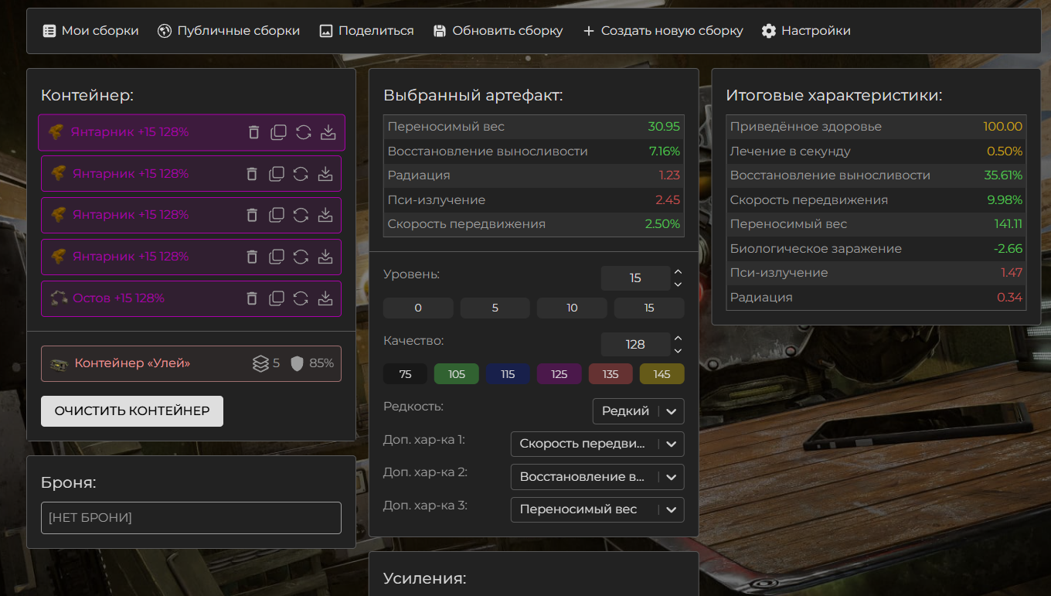Click Скорость передвижения value 9.98%
This screenshot has height=596, width=1051.
(x=1005, y=200)
